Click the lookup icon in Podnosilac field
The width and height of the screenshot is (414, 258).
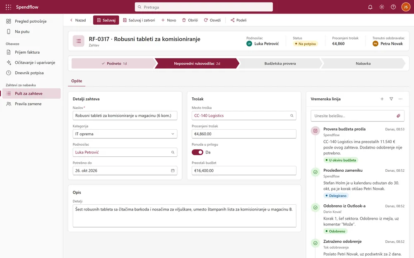click(x=173, y=152)
